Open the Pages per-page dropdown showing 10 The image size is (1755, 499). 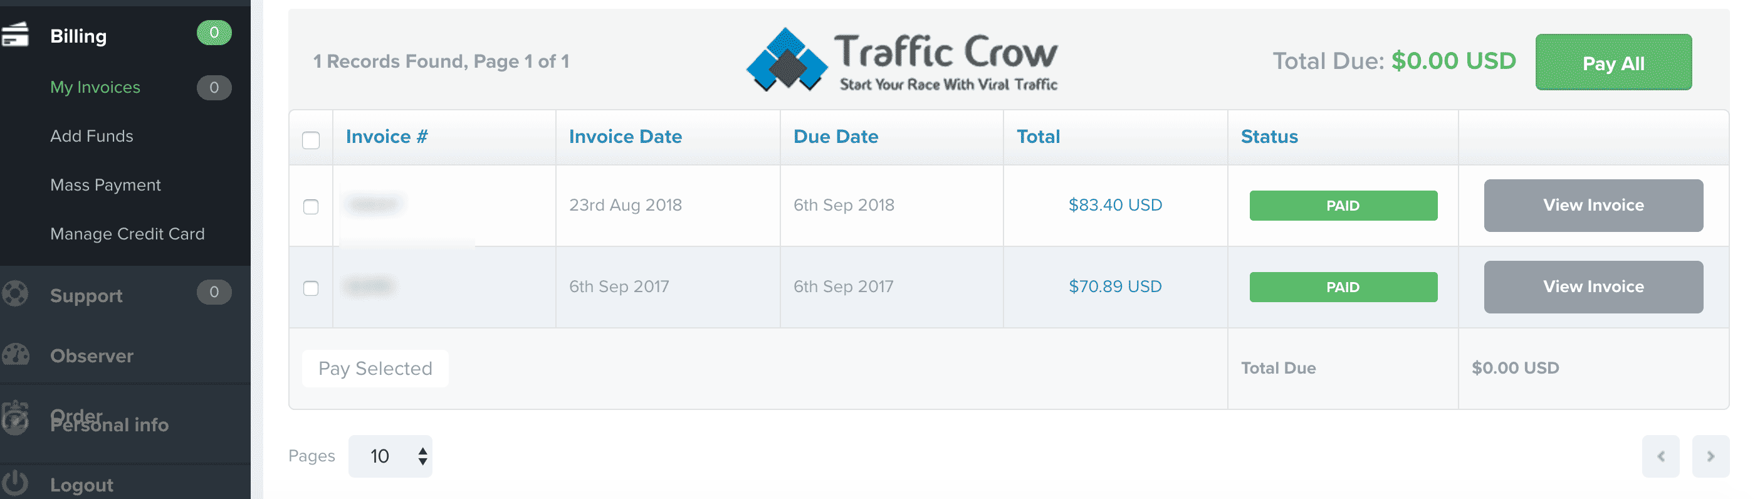(x=390, y=456)
